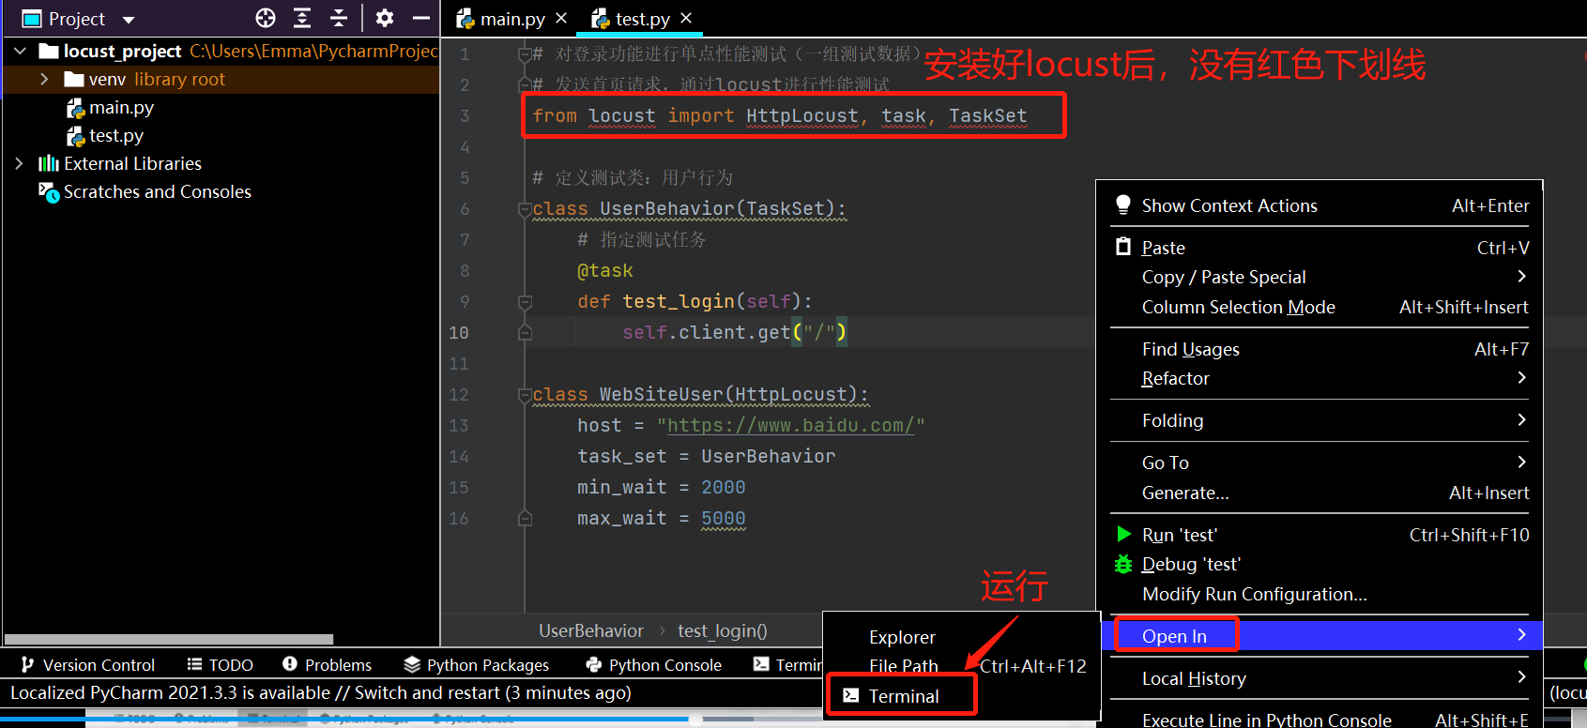Click the UserBehavior breadcrumb
Image resolution: width=1587 pixels, height=728 pixels.
[x=591, y=630]
